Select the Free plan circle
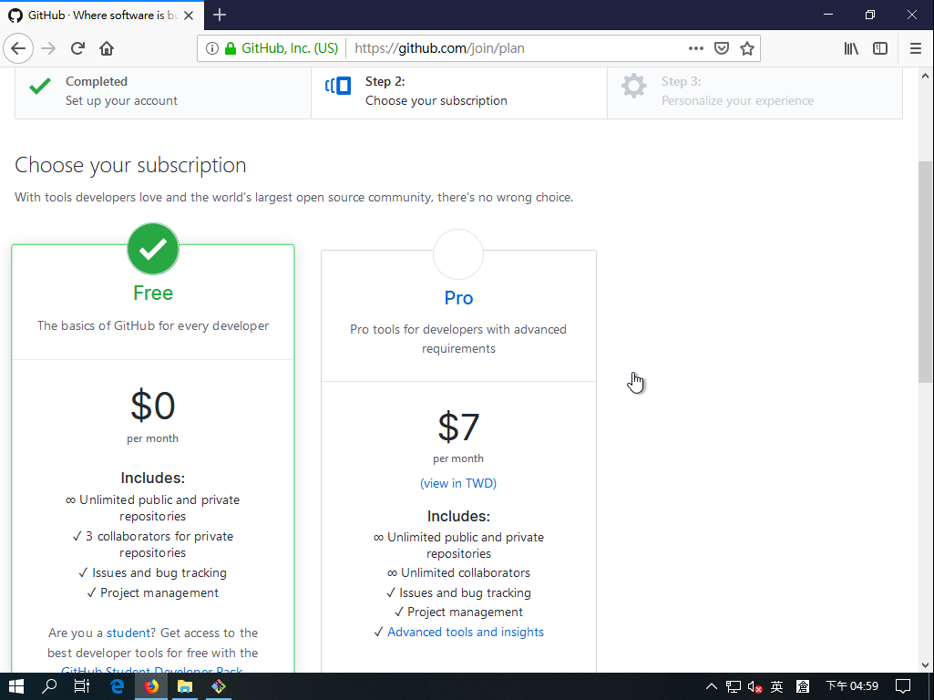 [x=153, y=249]
